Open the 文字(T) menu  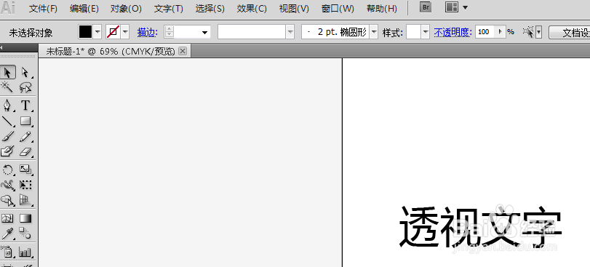[169, 8]
